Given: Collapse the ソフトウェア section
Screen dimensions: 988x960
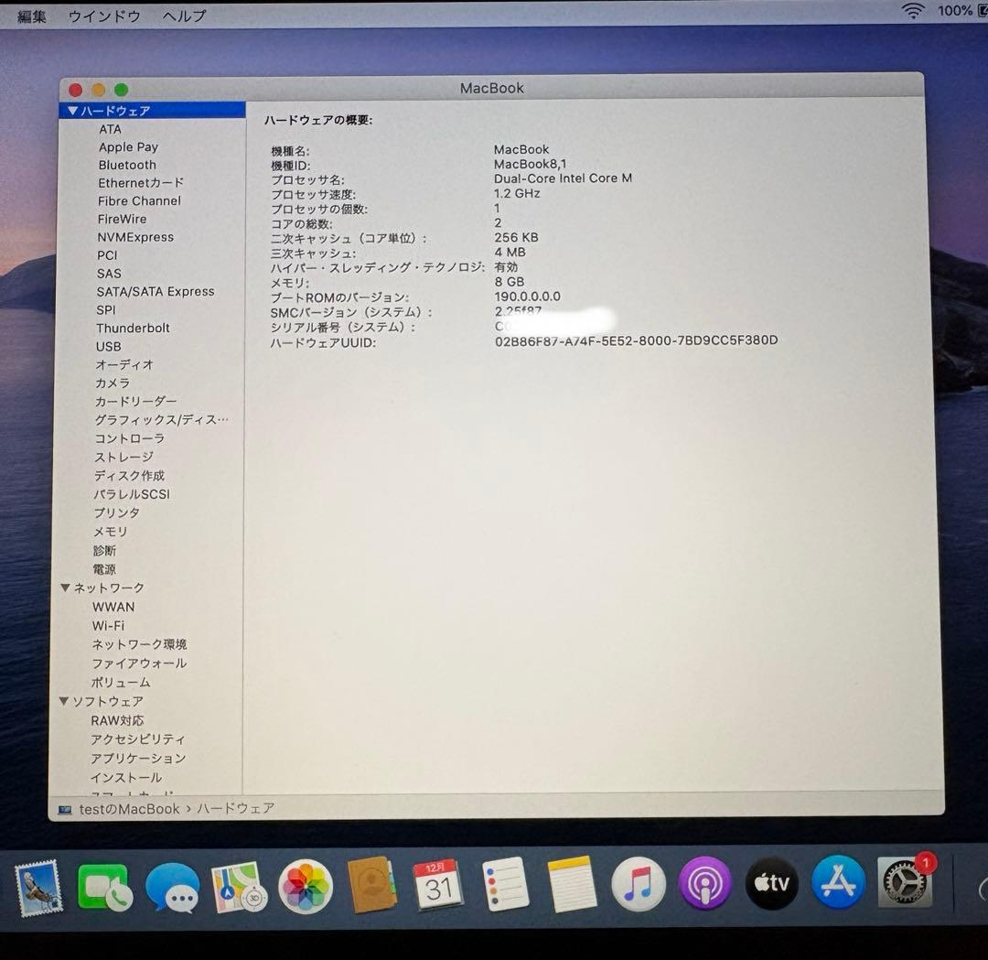Looking at the screenshot, I should tap(63, 701).
